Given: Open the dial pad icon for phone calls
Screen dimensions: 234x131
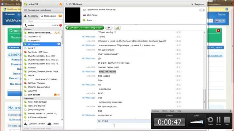Looking at the screenshot, I should [x=25, y=10].
